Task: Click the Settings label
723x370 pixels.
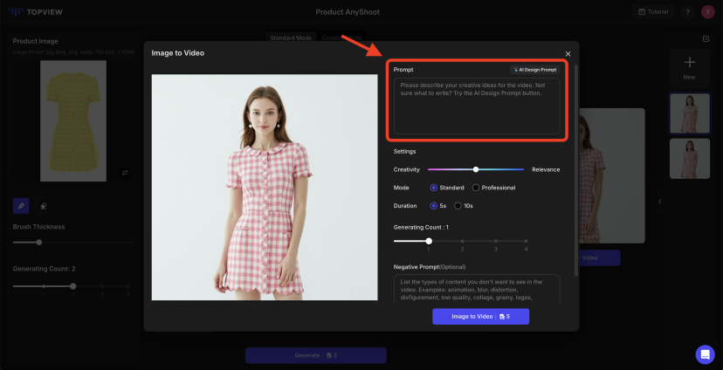Action: (x=405, y=151)
